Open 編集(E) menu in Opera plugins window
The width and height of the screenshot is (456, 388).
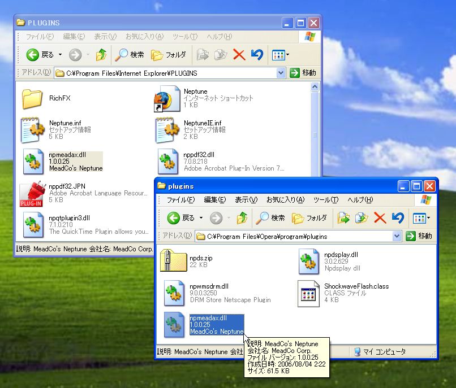pyautogui.click(x=215, y=200)
